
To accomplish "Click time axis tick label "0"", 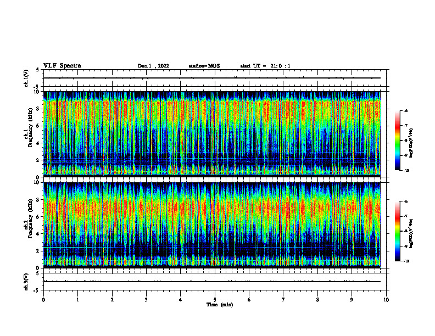I will point(43,300).
